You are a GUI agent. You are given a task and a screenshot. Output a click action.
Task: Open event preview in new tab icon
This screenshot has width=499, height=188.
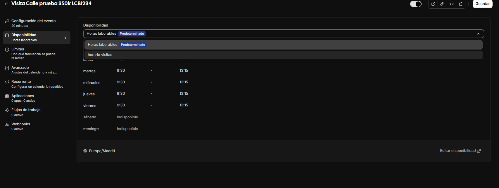[433, 4]
